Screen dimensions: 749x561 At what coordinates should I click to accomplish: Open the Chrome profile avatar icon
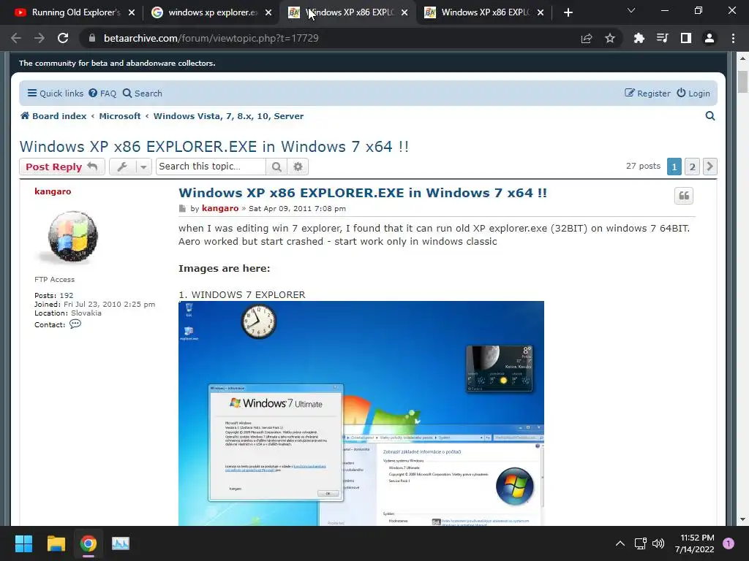(x=710, y=38)
